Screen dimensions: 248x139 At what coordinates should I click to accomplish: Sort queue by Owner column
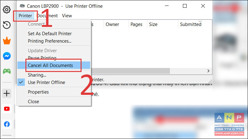coord(116,24)
